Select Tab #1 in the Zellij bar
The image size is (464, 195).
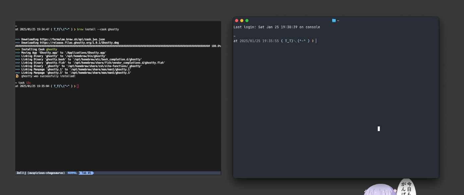tap(86, 173)
